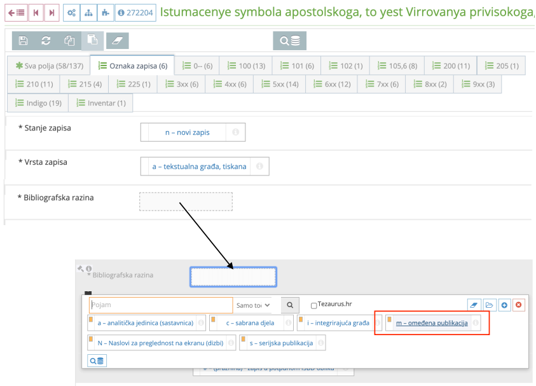Return to record list via red arrow icon
The height and width of the screenshot is (386, 536).
click(x=17, y=12)
